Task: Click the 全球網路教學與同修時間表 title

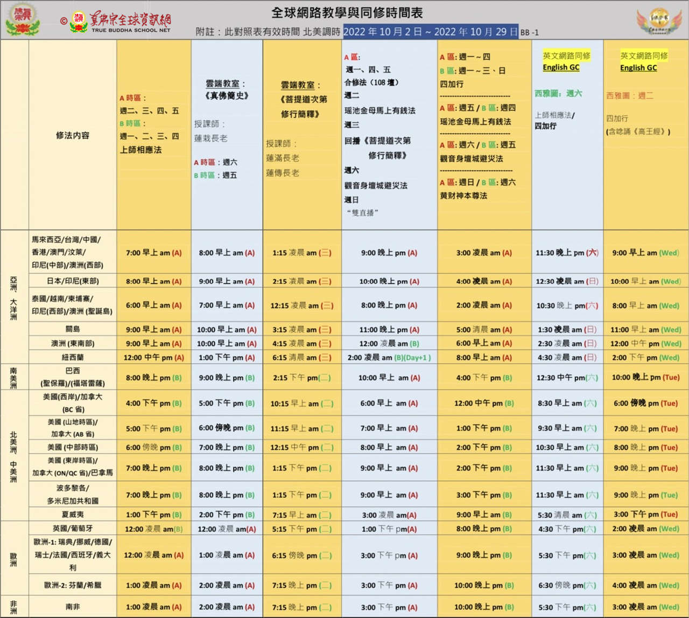Action: click(347, 12)
